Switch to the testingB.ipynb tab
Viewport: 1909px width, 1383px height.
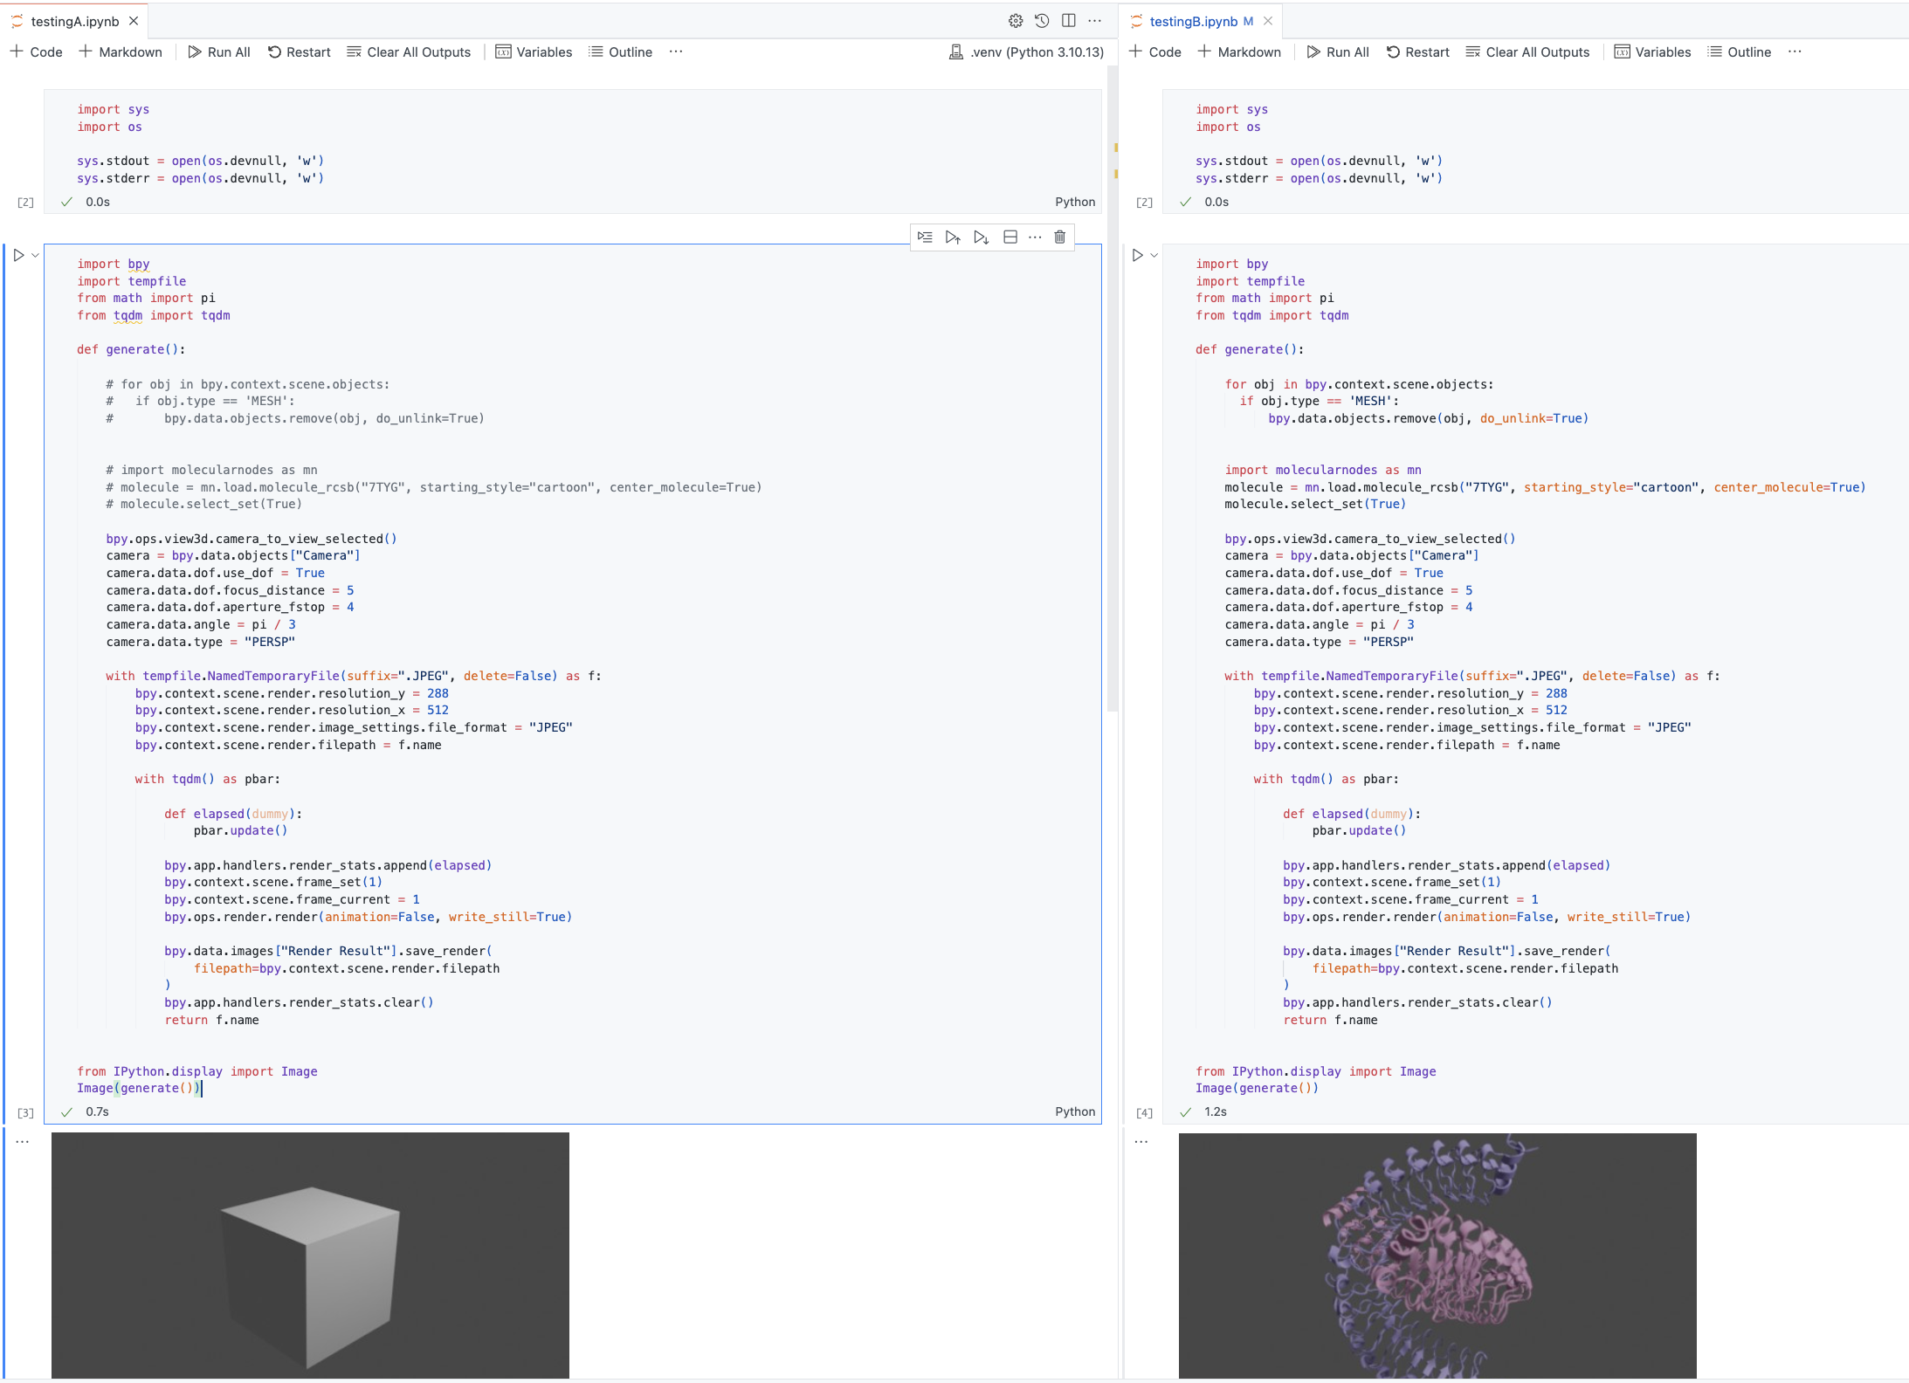point(1194,21)
